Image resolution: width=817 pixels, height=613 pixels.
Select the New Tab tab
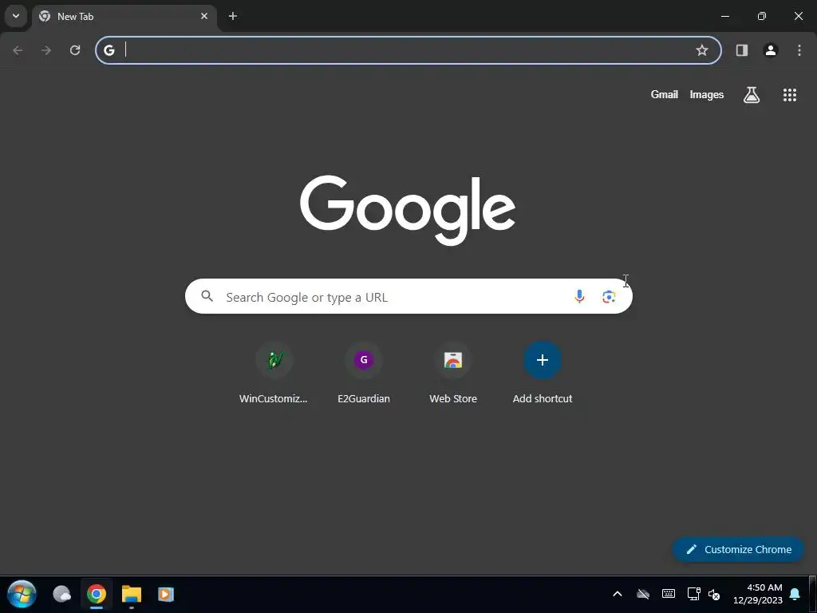[124, 17]
